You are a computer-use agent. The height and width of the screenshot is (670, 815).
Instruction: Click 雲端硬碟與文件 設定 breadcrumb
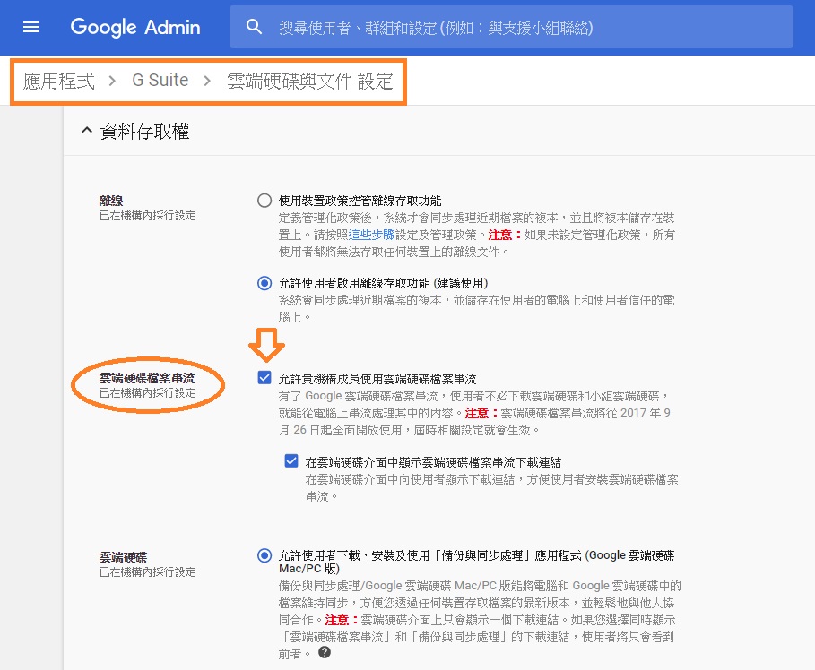[x=310, y=81]
